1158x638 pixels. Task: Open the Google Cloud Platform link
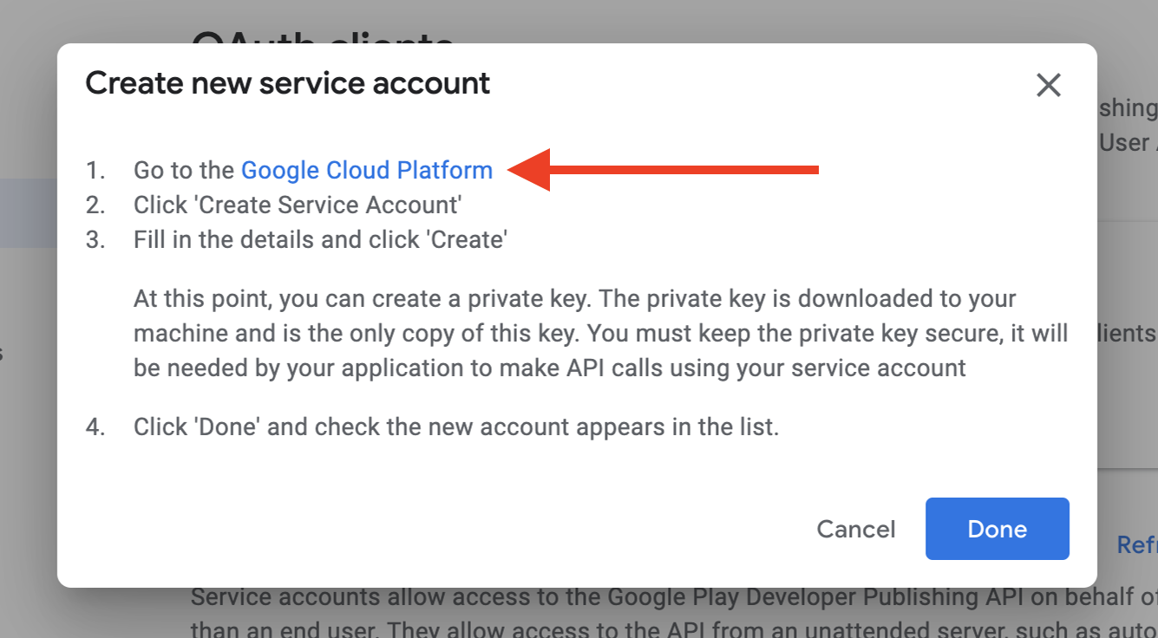[x=366, y=170]
